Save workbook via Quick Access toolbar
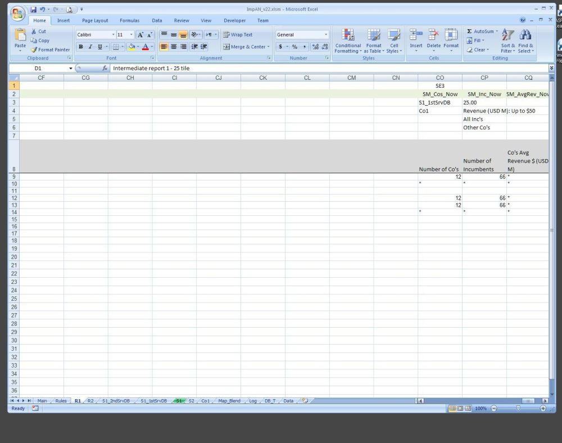The image size is (562, 443). point(34,10)
